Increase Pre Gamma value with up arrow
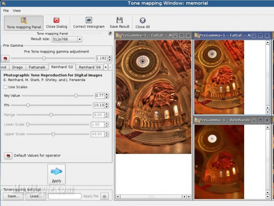 109,57
